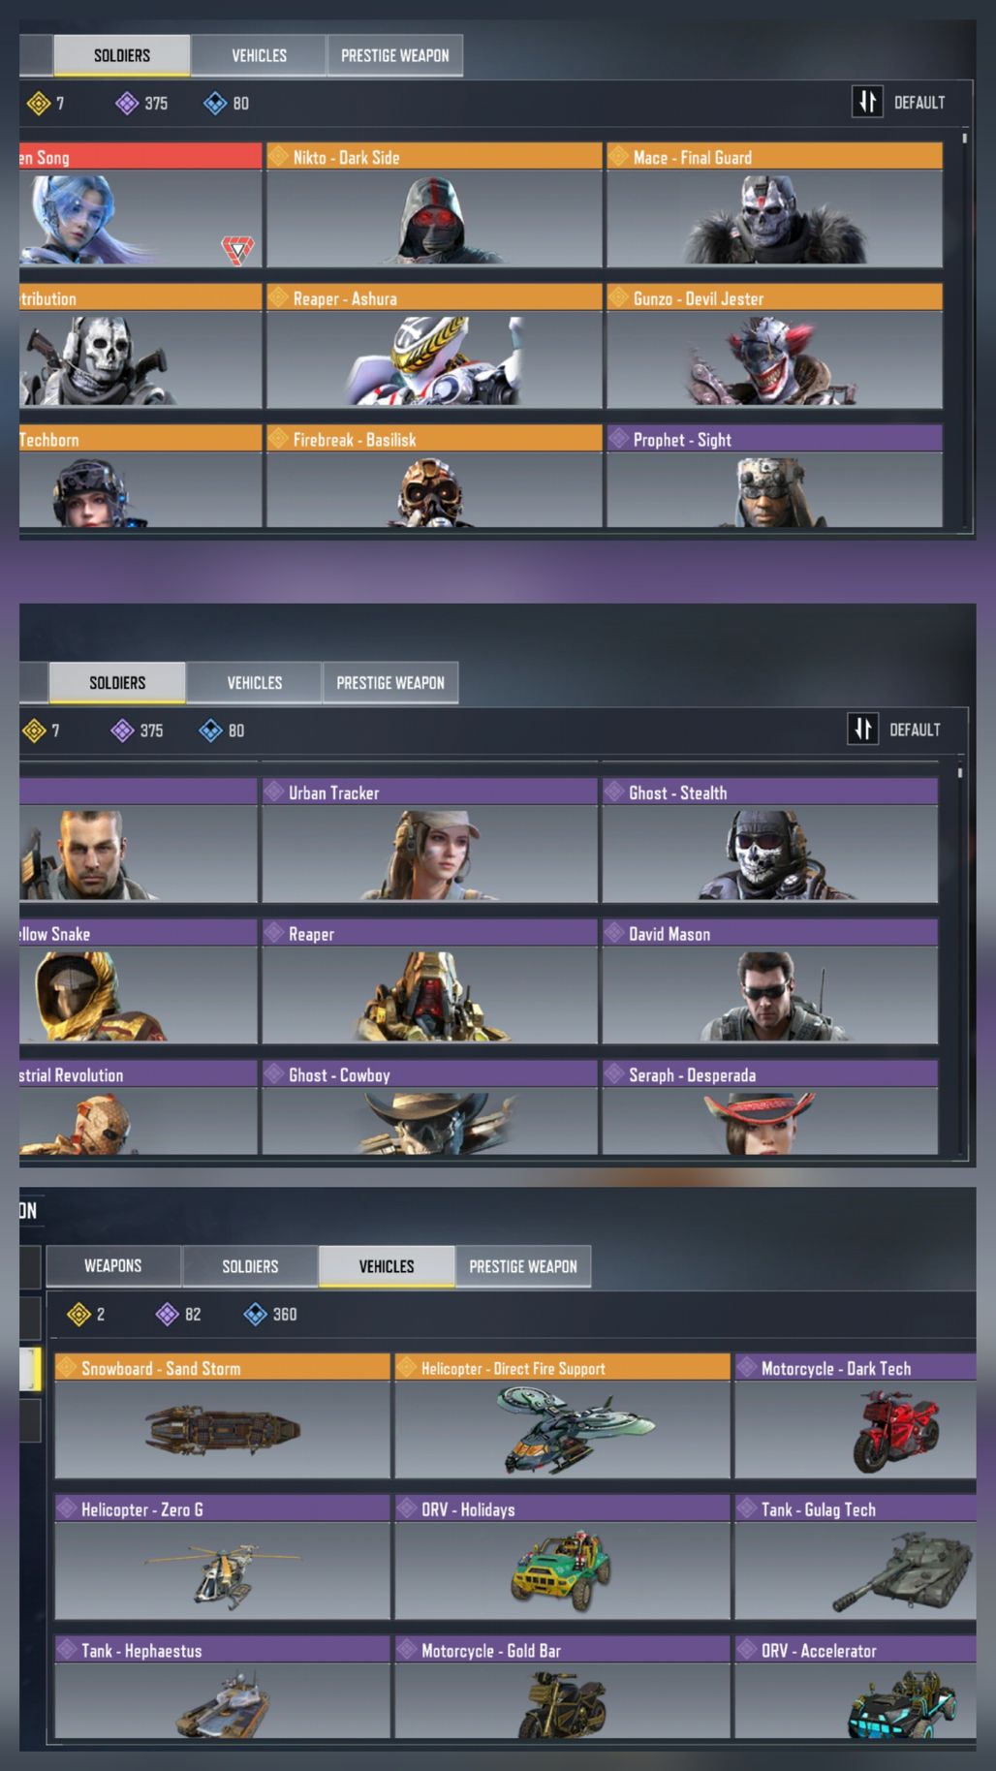Viewport: 996px width, 1771px height.
Task: Click the Seraph - Desperada skin
Action: pyautogui.click(x=770, y=1107)
